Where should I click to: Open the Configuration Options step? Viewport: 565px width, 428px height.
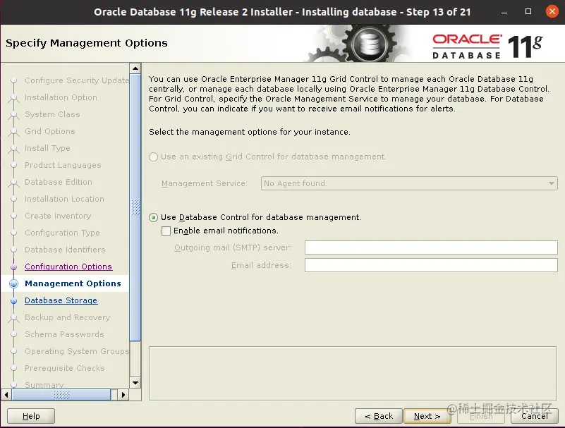68,267
